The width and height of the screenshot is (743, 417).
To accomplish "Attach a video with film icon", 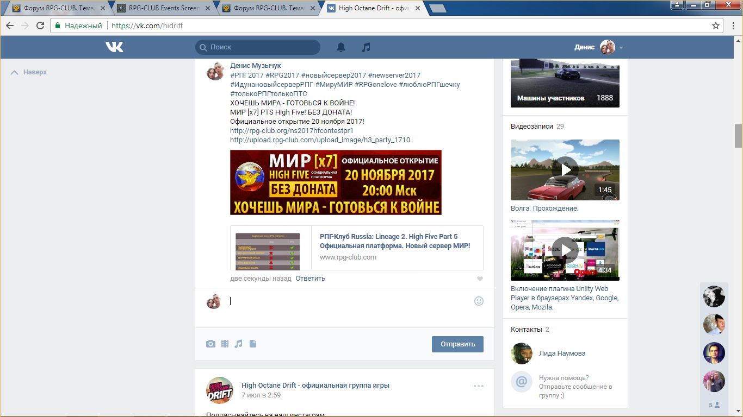I will [x=225, y=344].
